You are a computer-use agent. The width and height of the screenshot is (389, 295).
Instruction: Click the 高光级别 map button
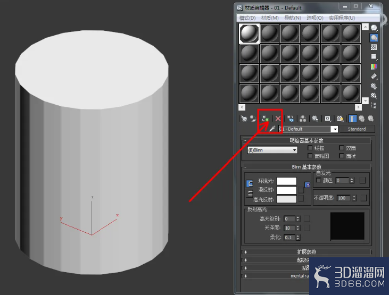(307, 218)
